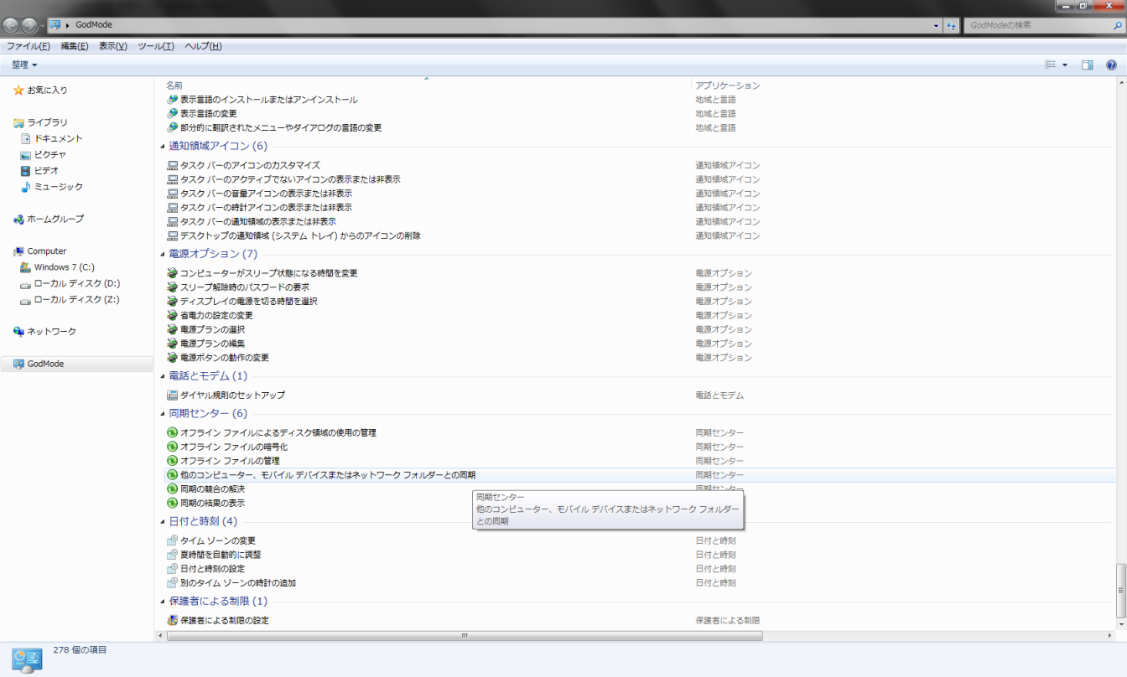Collapse the 保護者による制限 (1) group
Image resolution: width=1127 pixels, height=677 pixels.
pyautogui.click(x=162, y=602)
